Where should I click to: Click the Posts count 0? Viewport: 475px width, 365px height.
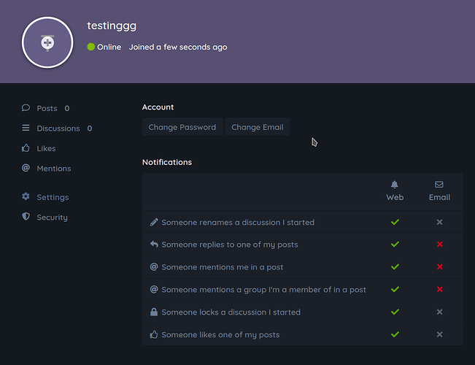67,108
